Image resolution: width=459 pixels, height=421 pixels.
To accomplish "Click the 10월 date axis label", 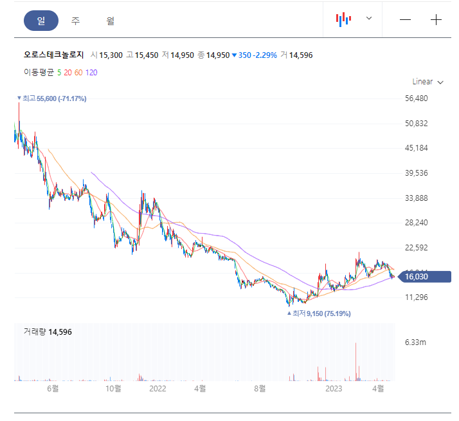I will tap(113, 388).
